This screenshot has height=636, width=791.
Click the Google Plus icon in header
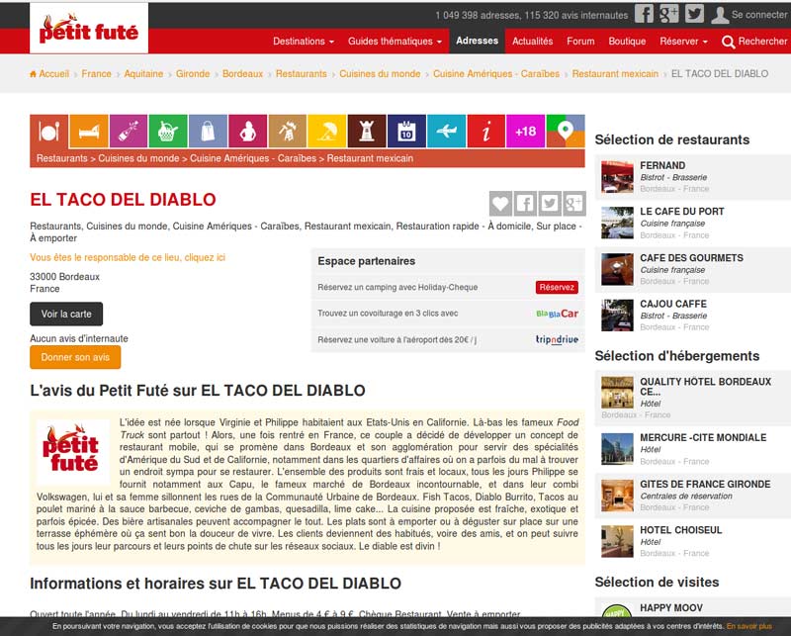tap(669, 14)
